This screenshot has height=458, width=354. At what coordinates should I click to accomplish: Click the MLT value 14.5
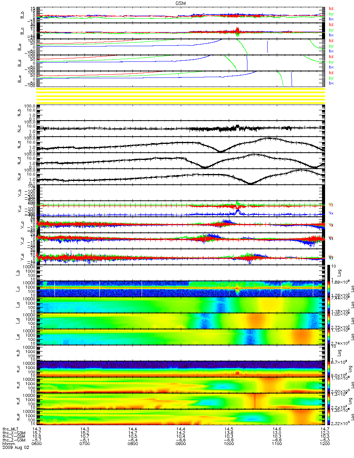(229, 429)
